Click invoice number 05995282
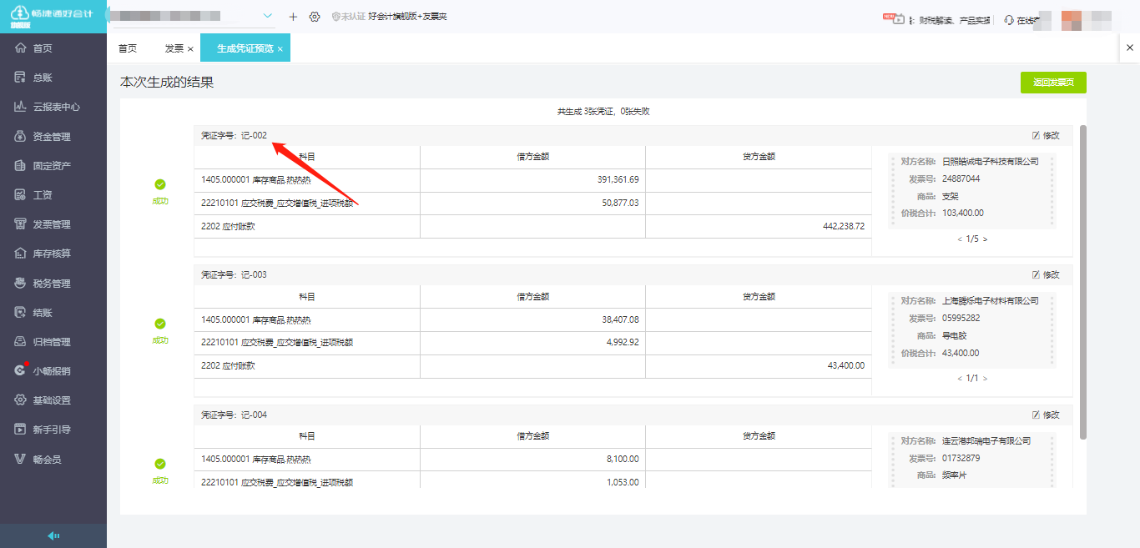The width and height of the screenshot is (1140, 548). [x=961, y=318]
